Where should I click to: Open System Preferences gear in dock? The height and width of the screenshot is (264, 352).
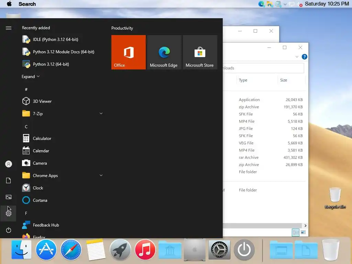pos(219,250)
